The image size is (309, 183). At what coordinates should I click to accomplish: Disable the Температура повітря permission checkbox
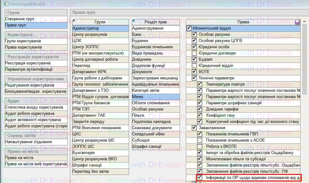(200, 84)
